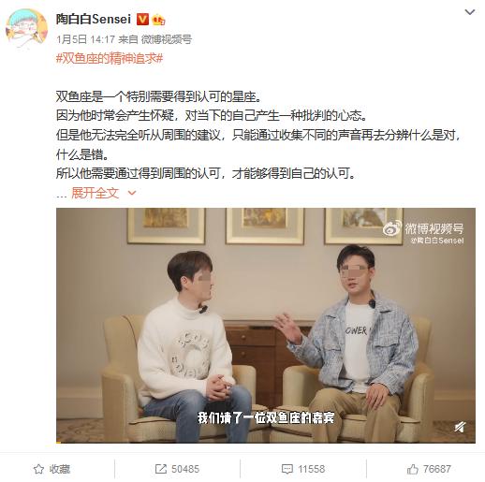The image size is (485, 482).
Task: Click the chevron next to 展开全文
Action: coord(132,193)
